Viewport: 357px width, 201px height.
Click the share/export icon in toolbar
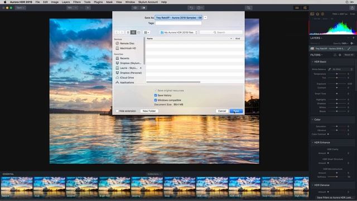[352, 8]
